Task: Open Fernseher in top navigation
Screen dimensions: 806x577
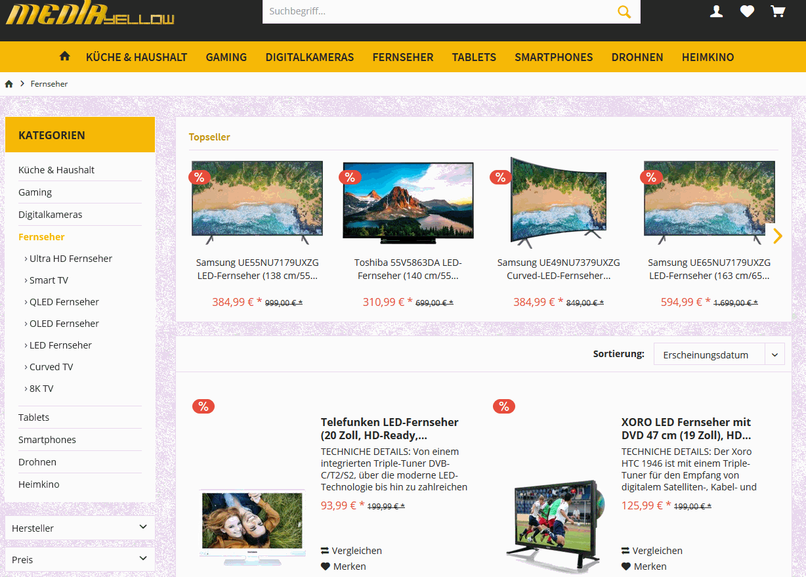Action: 403,57
